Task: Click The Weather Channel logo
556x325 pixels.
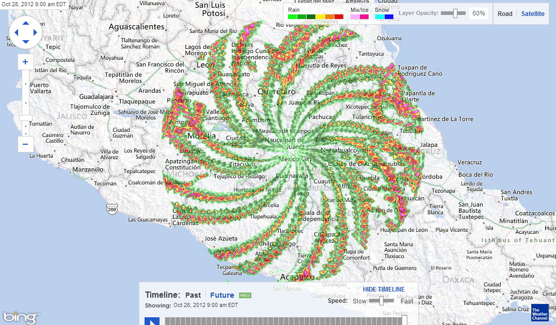Action: pyautogui.click(x=539, y=313)
